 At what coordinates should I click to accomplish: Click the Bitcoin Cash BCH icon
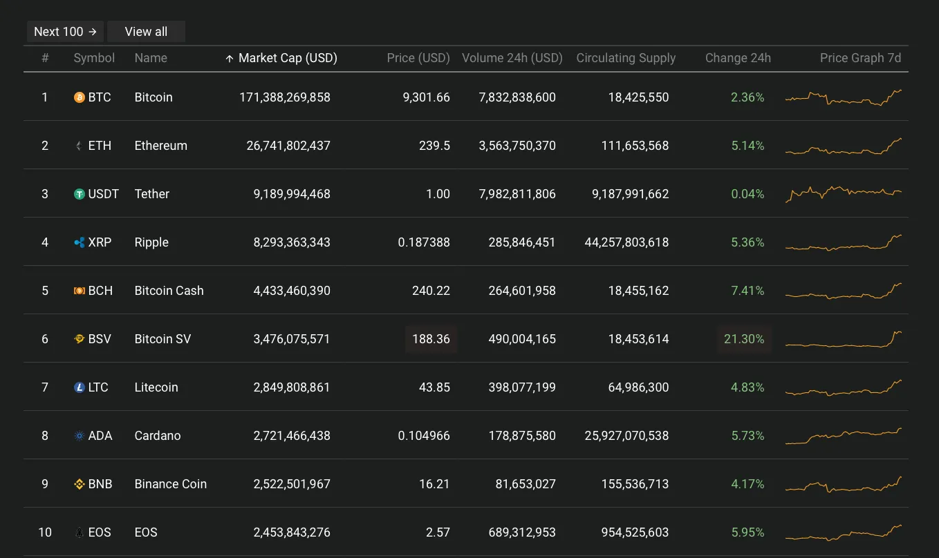coord(80,291)
